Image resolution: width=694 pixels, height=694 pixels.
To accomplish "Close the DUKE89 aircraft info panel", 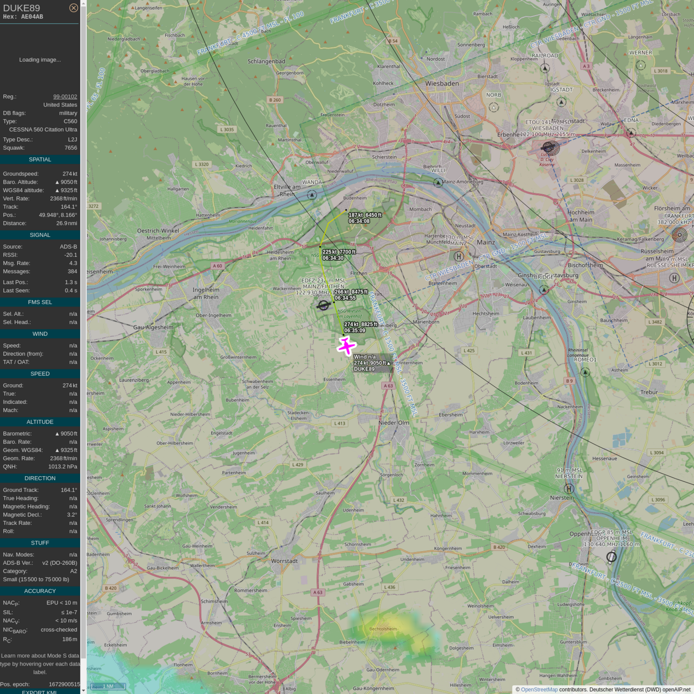I will pos(73,8).
